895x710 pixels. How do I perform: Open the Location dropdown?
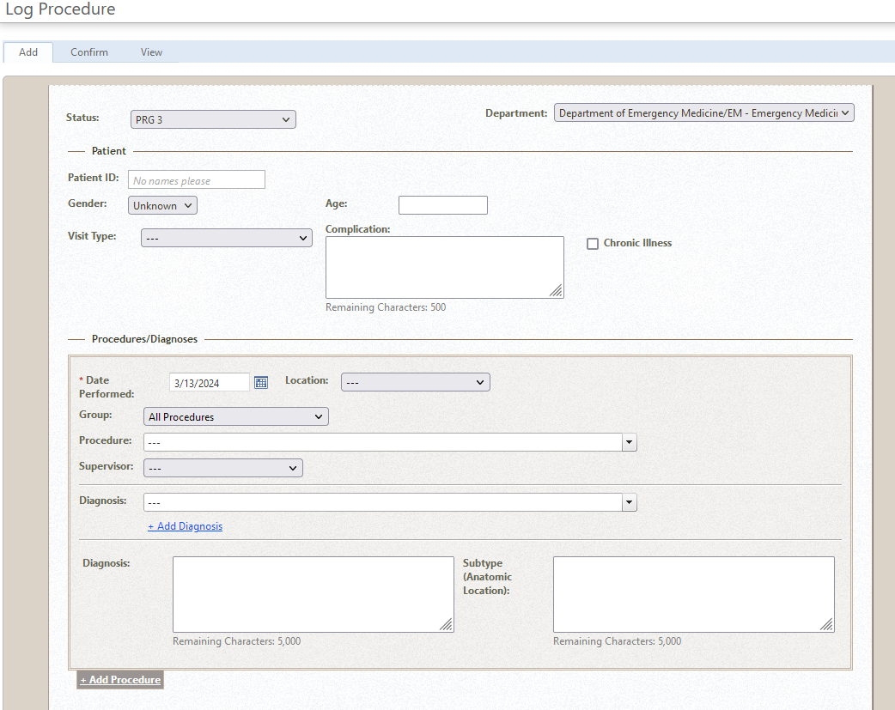pyautogui.click(x=416, y=382)
